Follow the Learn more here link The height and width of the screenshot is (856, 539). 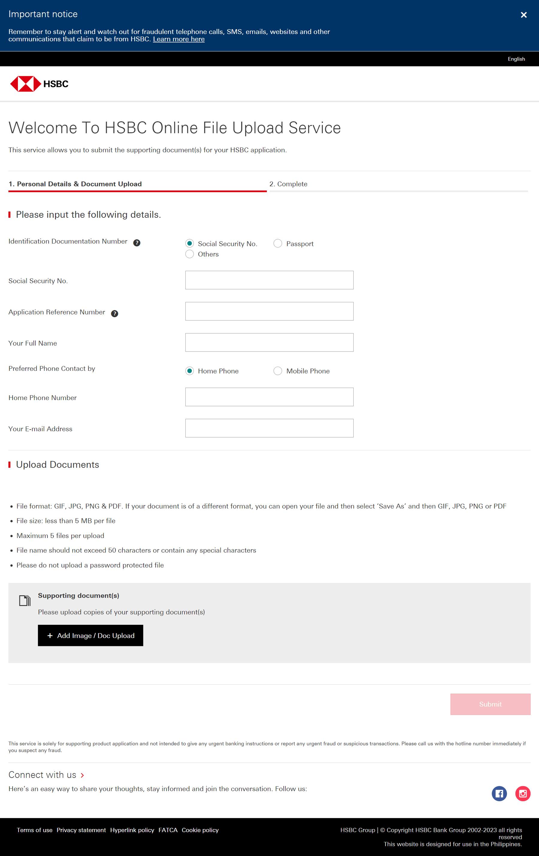179,39
